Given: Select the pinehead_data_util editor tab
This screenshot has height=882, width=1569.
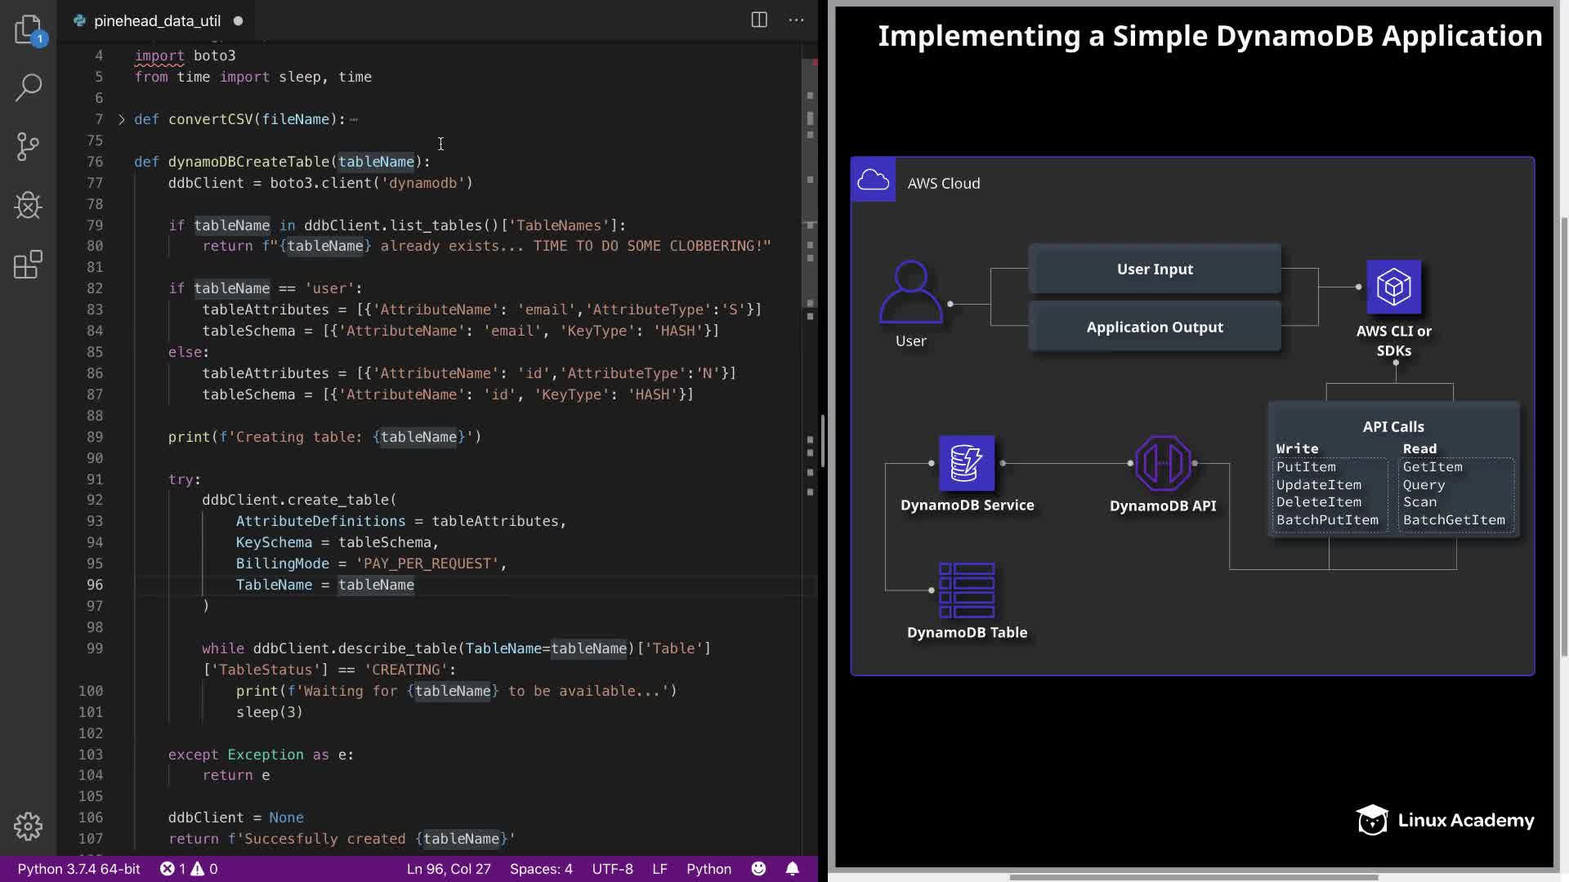Looking at the screenshot, I should click(x=156, y=21).
